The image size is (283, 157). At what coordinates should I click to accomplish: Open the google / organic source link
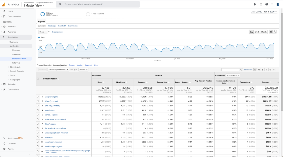click(x=52, y=97)
